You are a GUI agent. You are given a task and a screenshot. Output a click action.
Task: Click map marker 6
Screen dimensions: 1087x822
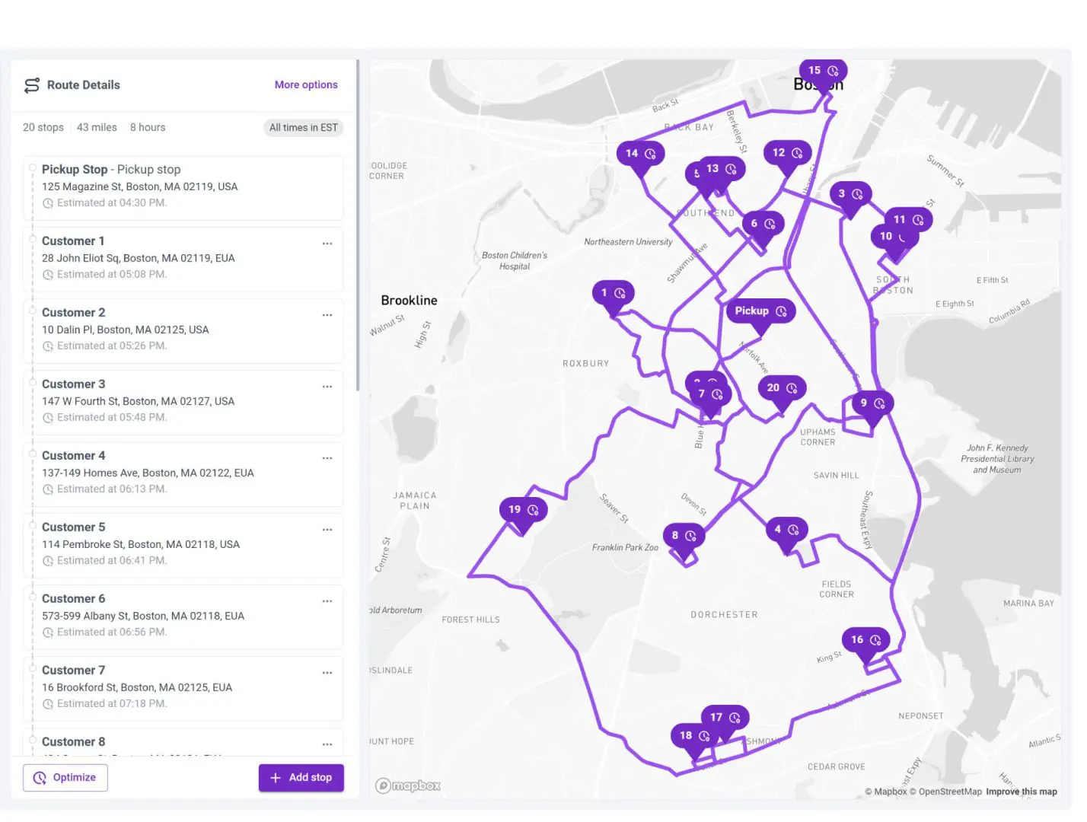click(x=763, y=224)
